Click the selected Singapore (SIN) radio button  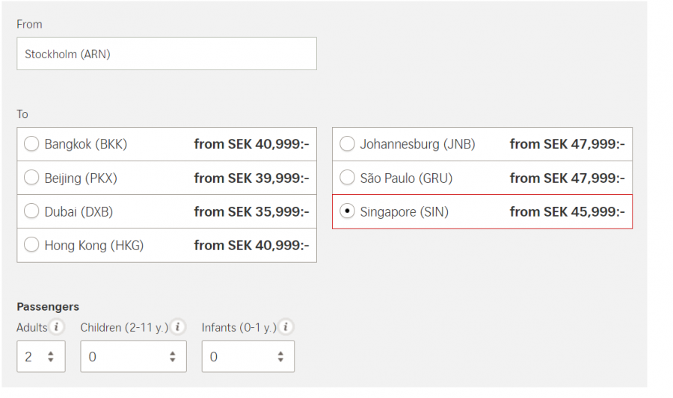coord(347,211)
